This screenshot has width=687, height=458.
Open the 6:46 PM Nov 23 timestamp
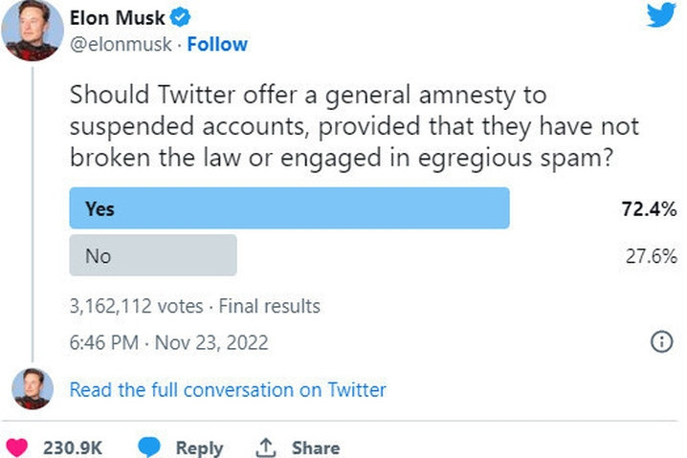(169, 342)
